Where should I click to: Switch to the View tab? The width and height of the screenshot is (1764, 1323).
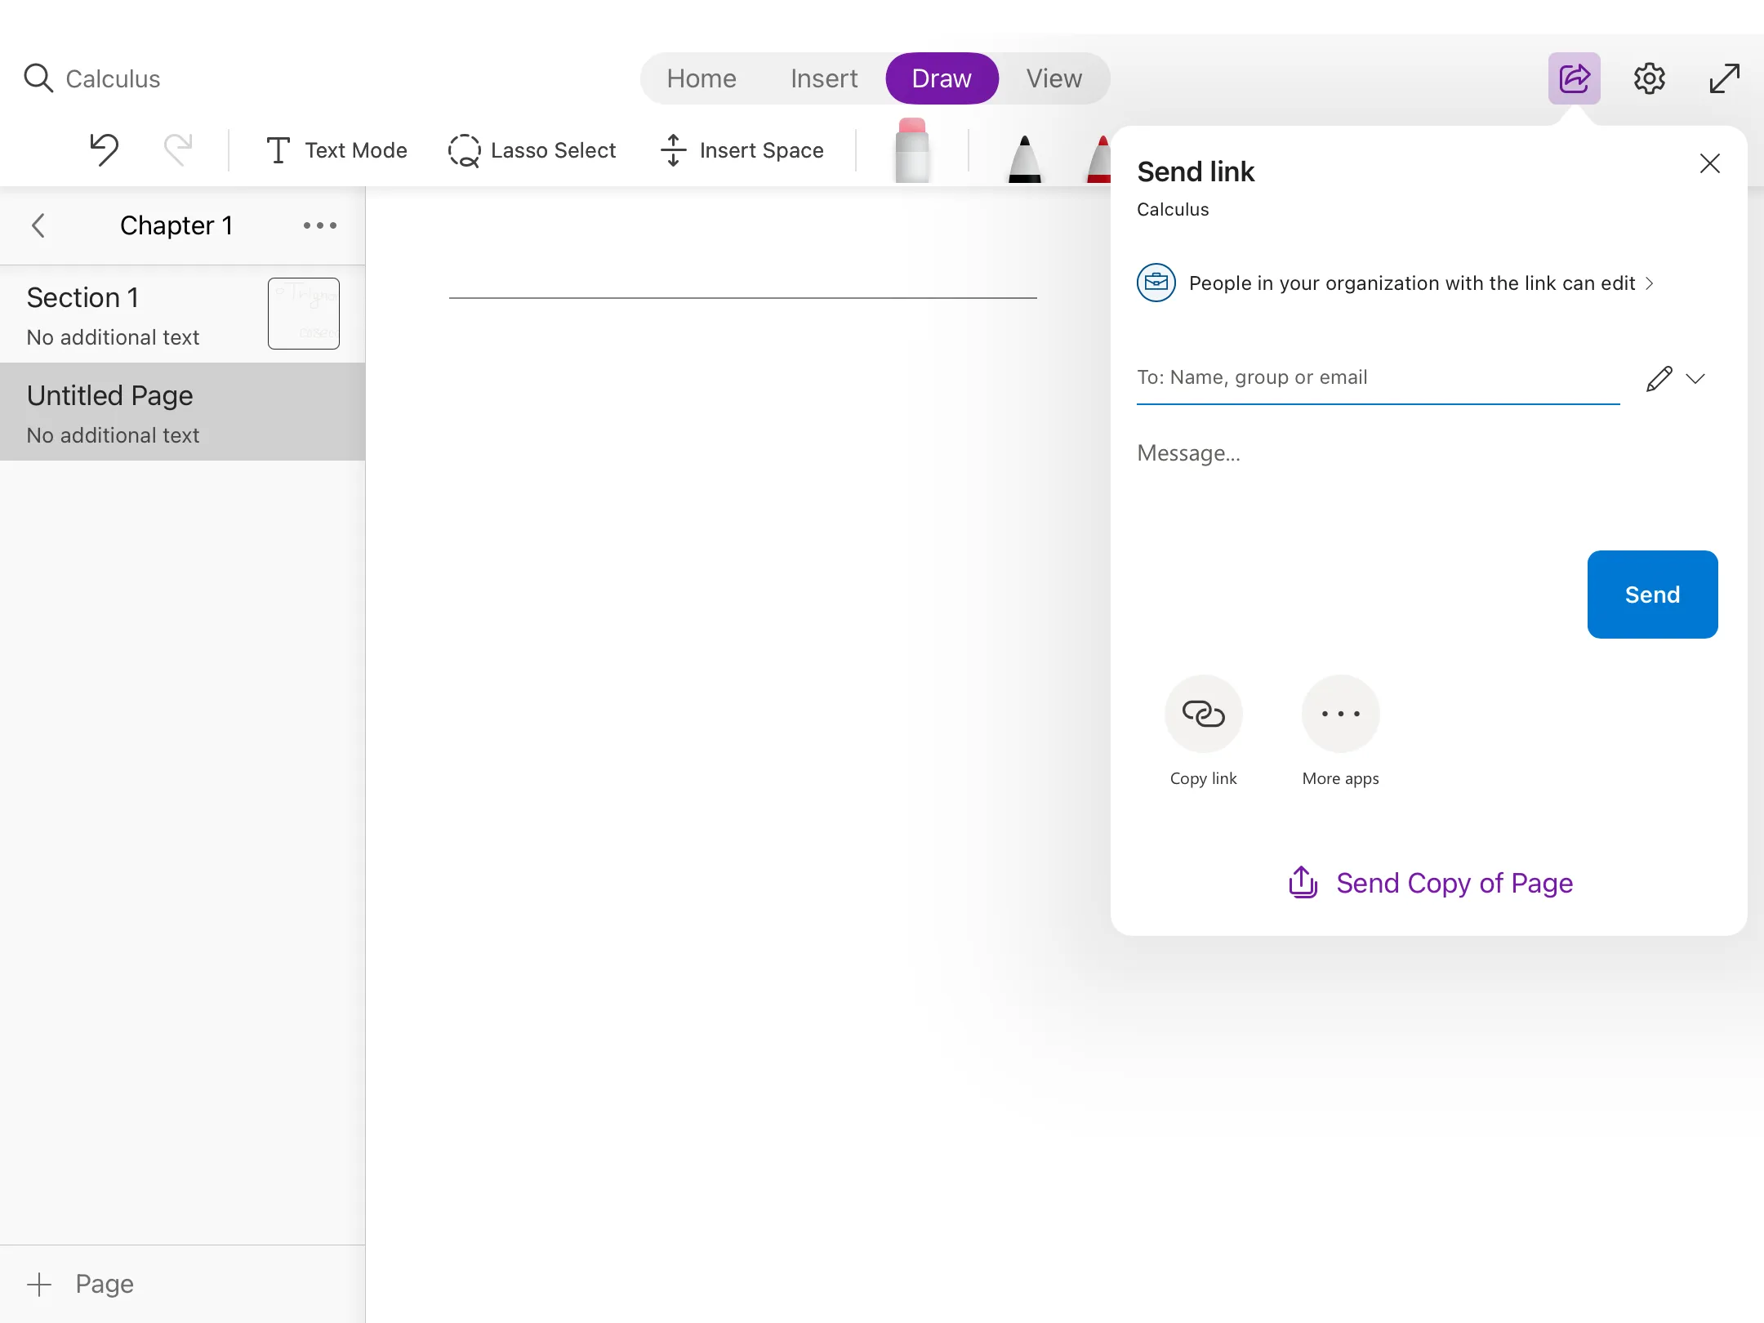[x=1053, y=78]
